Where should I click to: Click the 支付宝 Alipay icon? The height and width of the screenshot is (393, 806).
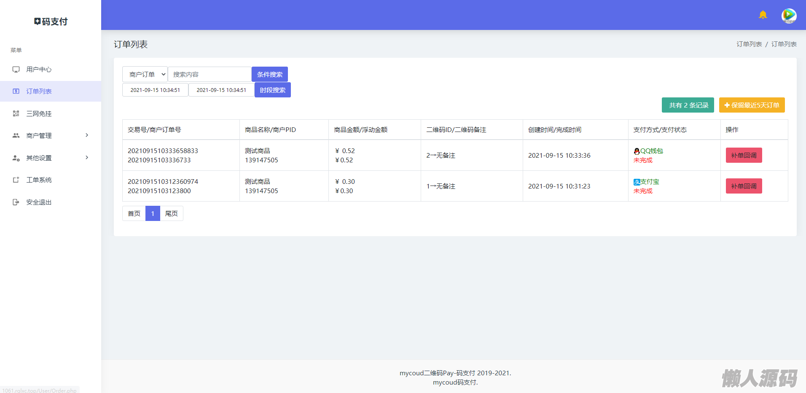637,182
